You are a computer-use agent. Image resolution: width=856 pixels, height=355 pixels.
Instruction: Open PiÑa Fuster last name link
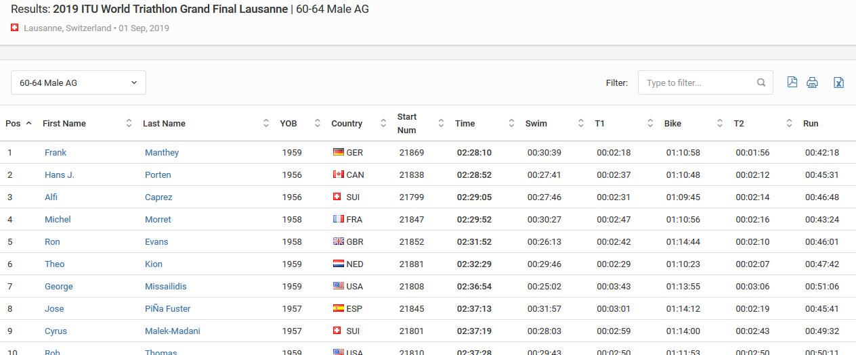[x=168, y=308]
